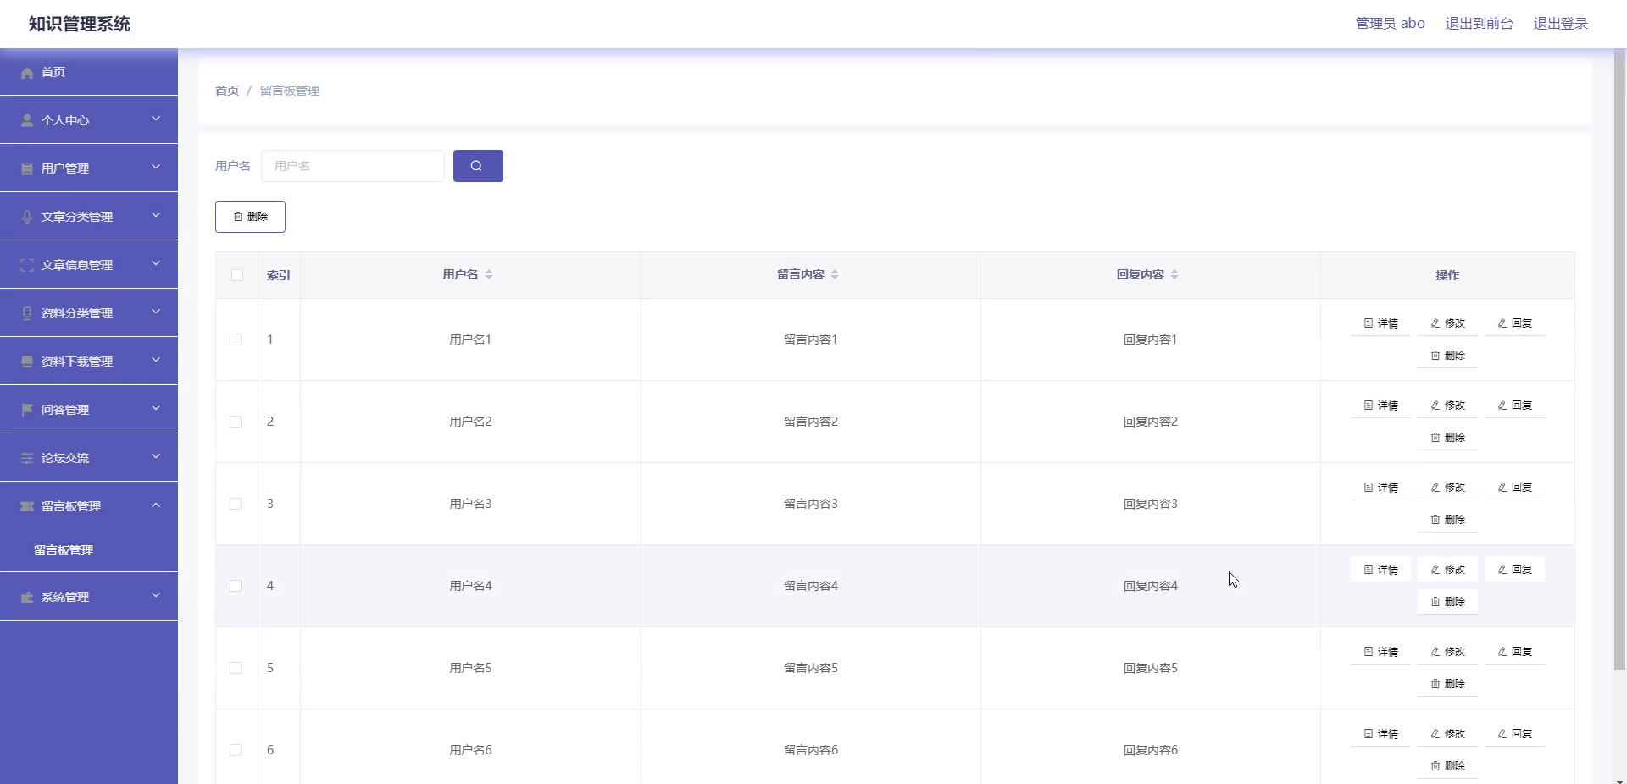Click the sliders icon beside 论坛交流
1627x784 pixels.
click(27, 458)
